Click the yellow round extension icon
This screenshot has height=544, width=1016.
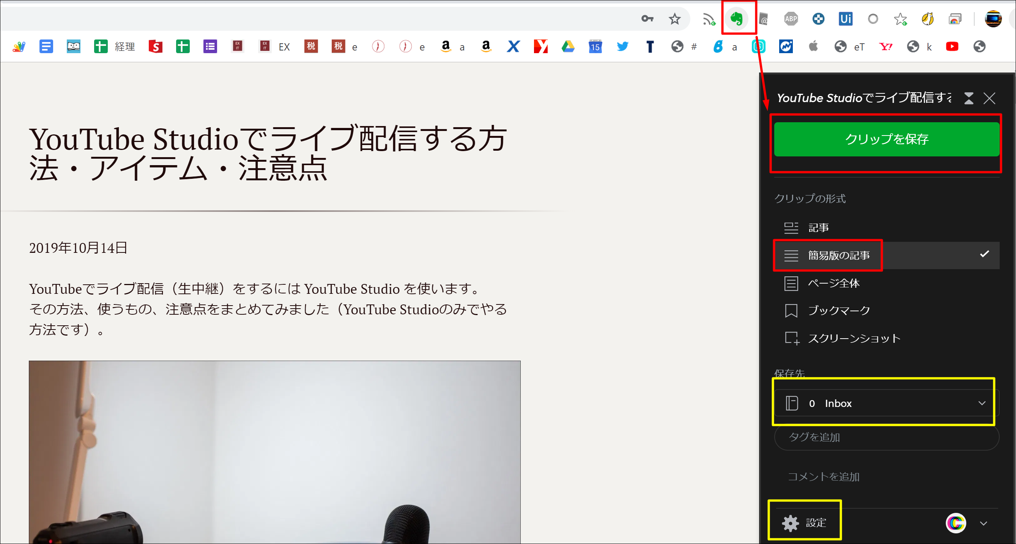(x=927, y=19)
